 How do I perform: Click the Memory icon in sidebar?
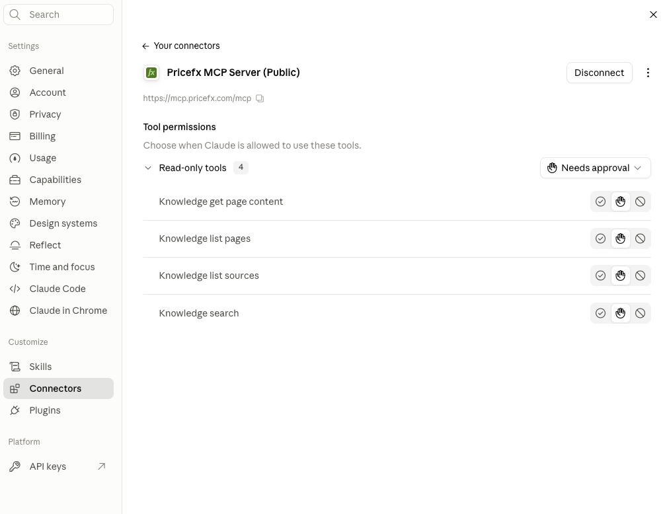click(x=15, y=202)
